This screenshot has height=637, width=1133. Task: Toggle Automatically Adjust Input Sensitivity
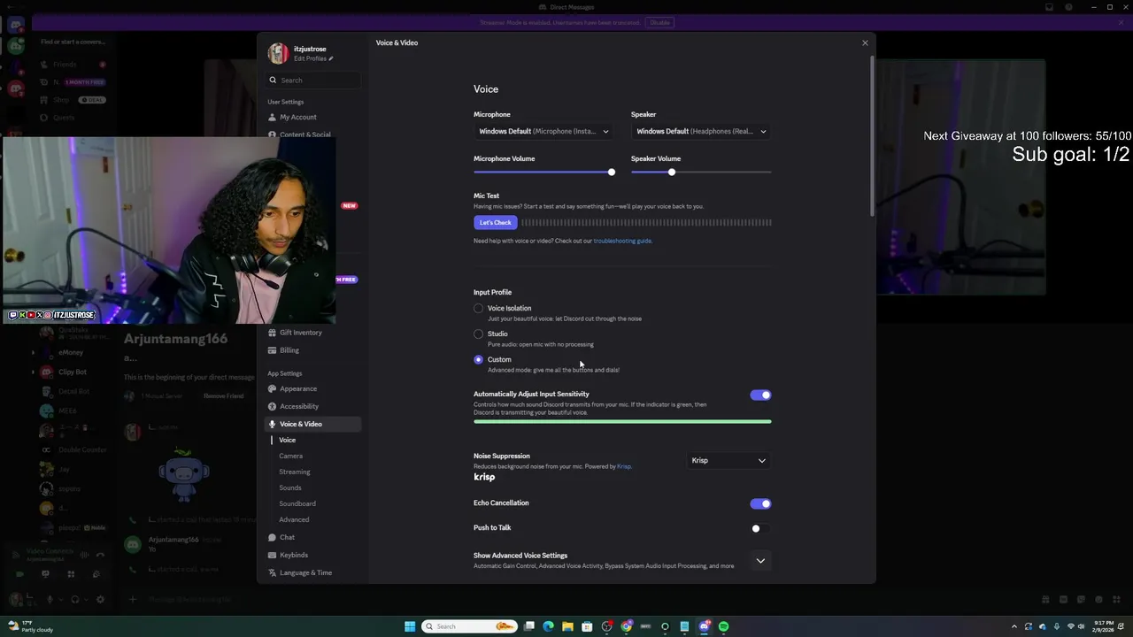click(760, 395)
